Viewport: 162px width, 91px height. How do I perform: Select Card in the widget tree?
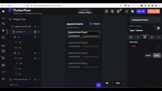coord(20,58)
